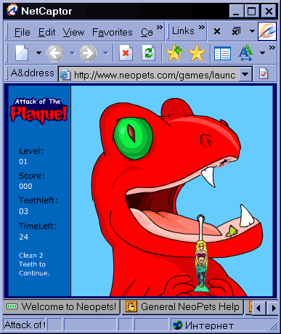Open the dropdown arrow beside New page icon
The image size is (281, 334).
[x=38, y=52]
